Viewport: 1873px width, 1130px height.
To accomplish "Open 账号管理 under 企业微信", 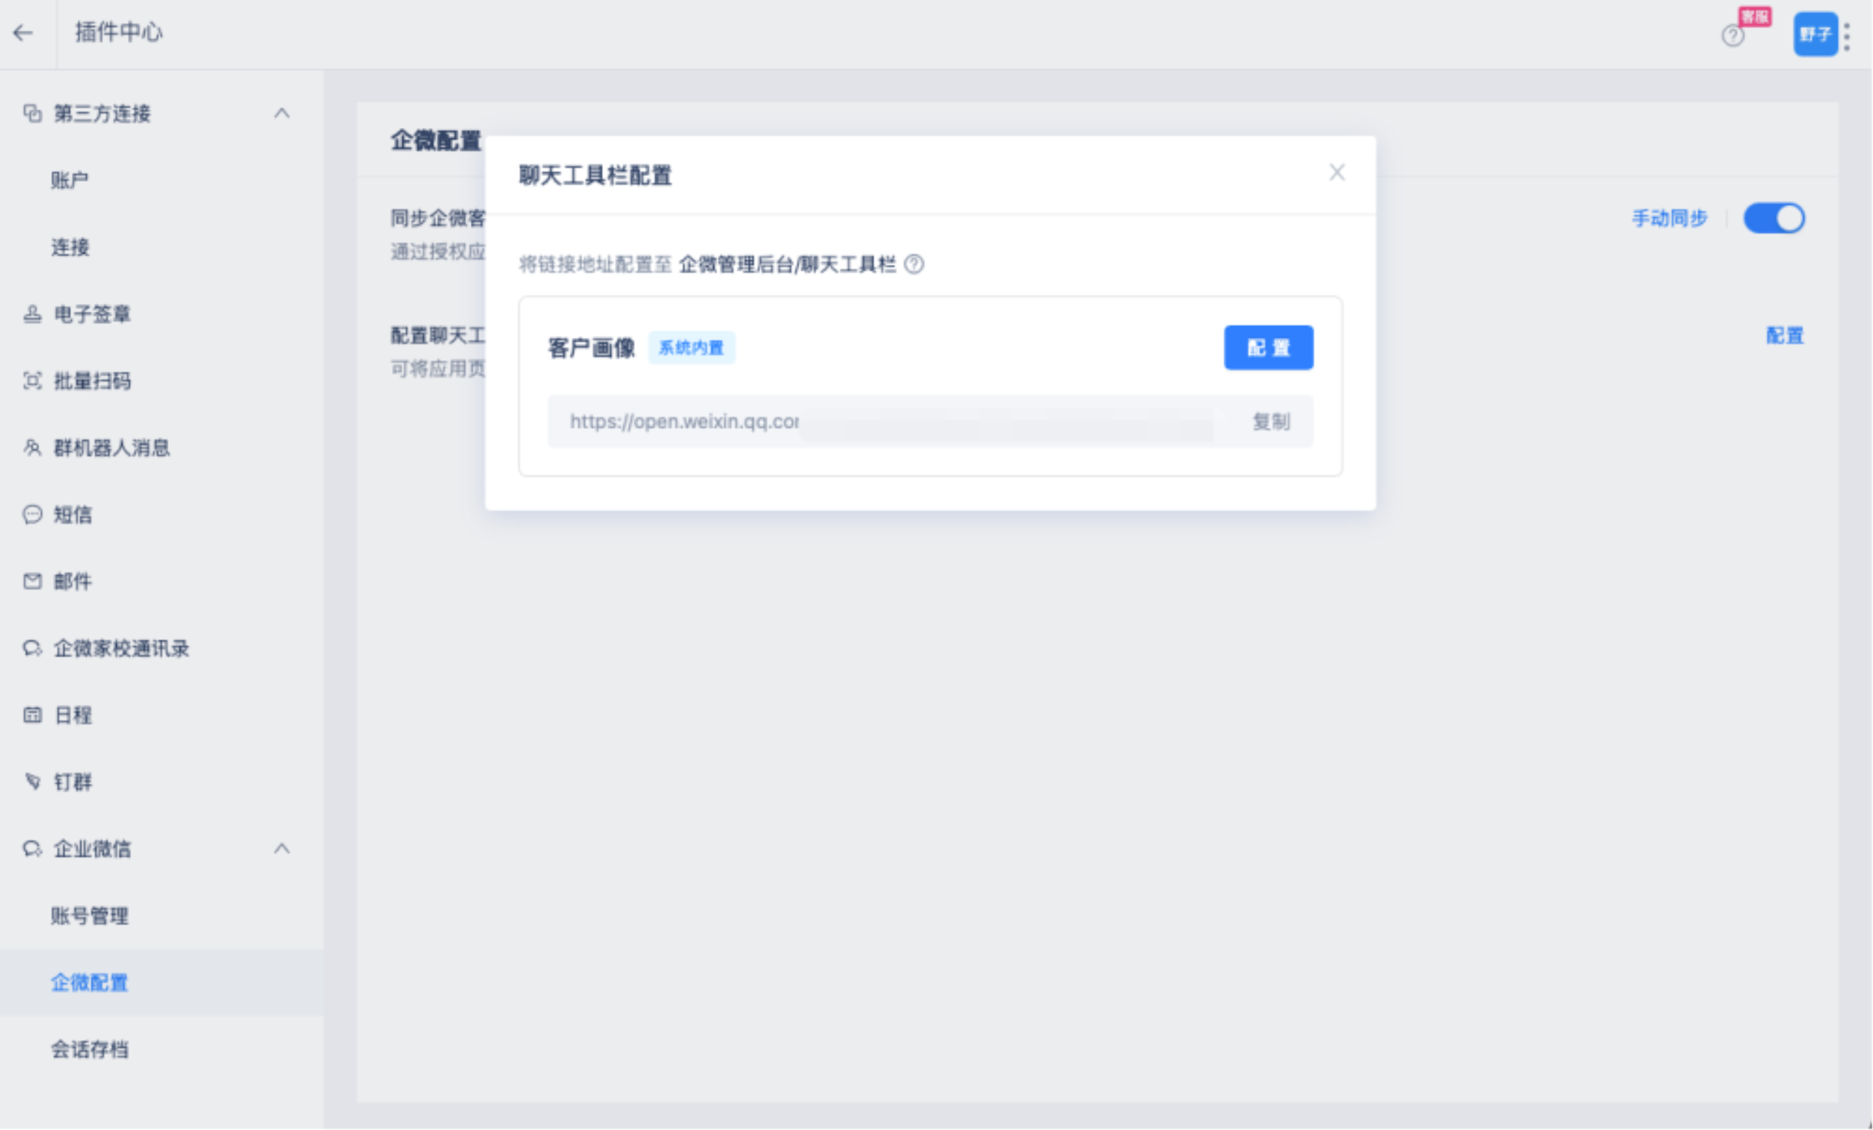I will click(x=89, y=916).
